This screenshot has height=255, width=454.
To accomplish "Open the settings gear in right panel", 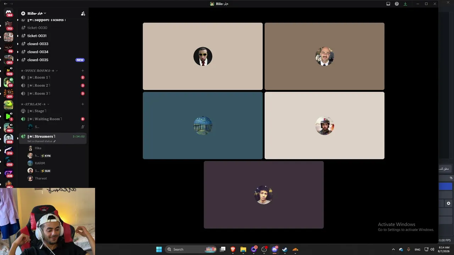I will pyautogui.click(x=448, y=203).
